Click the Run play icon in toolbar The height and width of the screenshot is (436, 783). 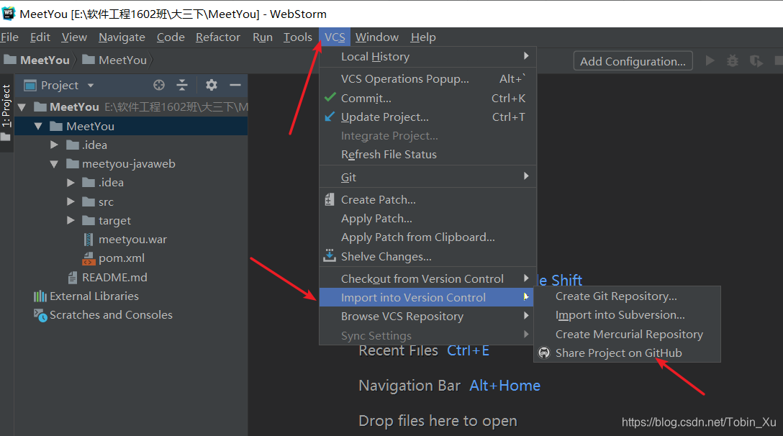click(710, 61)
